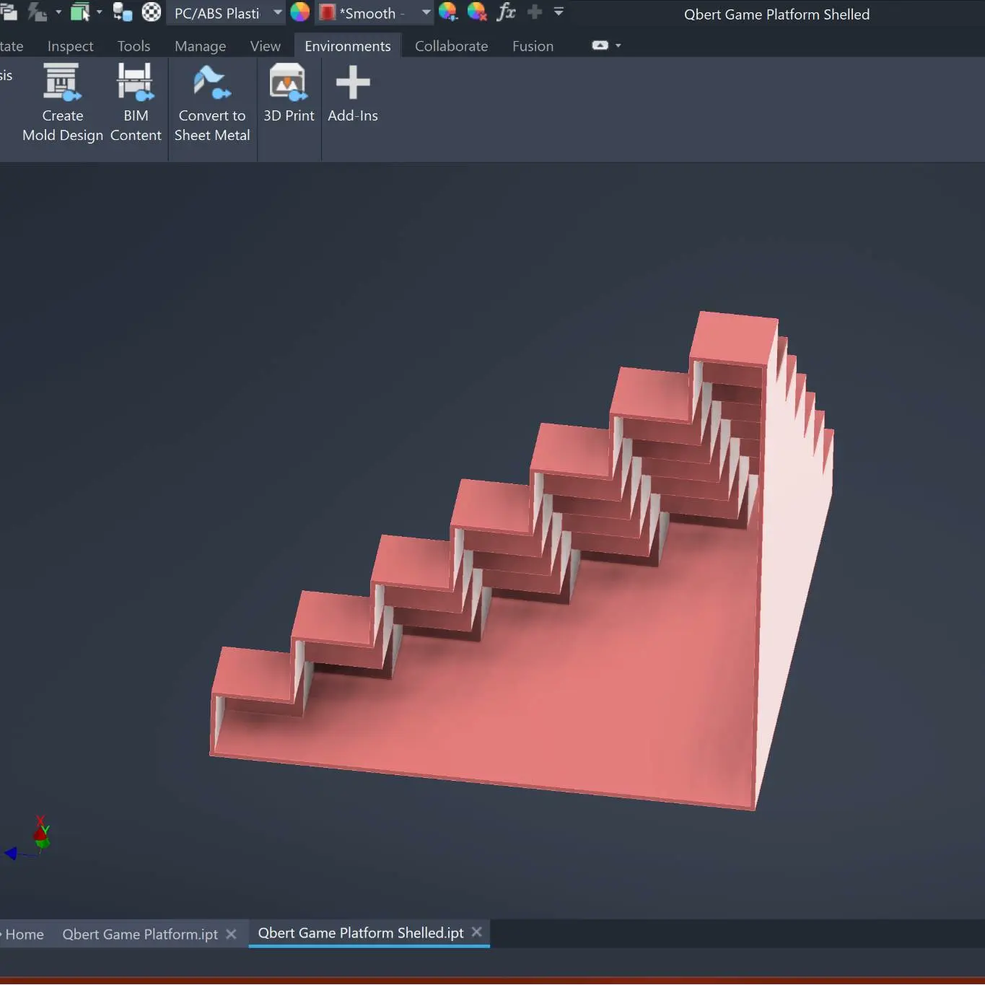
Task: Close the Qbert Game Platform.ipt tab
Action: (231, 934)
